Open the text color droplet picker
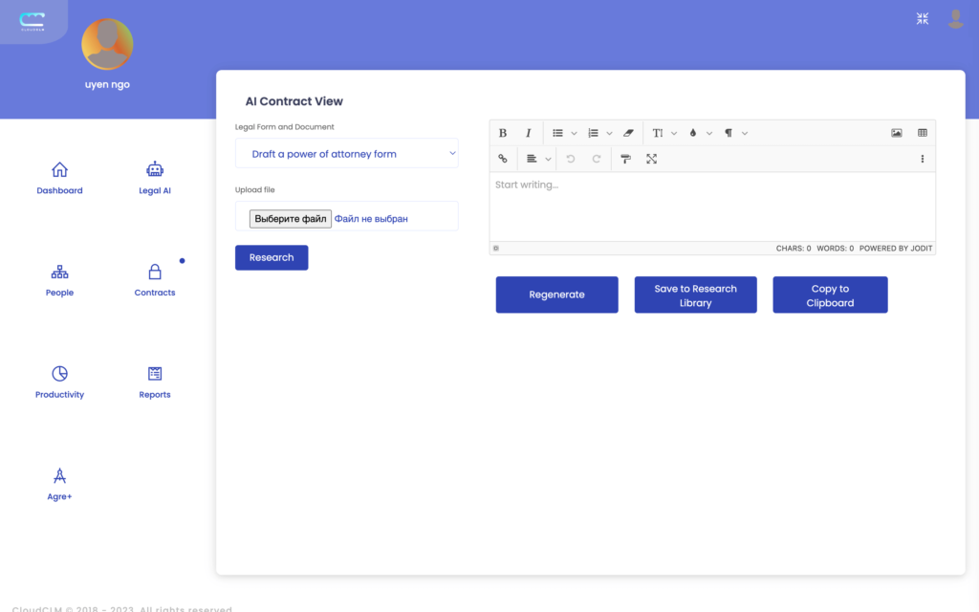 693,133
